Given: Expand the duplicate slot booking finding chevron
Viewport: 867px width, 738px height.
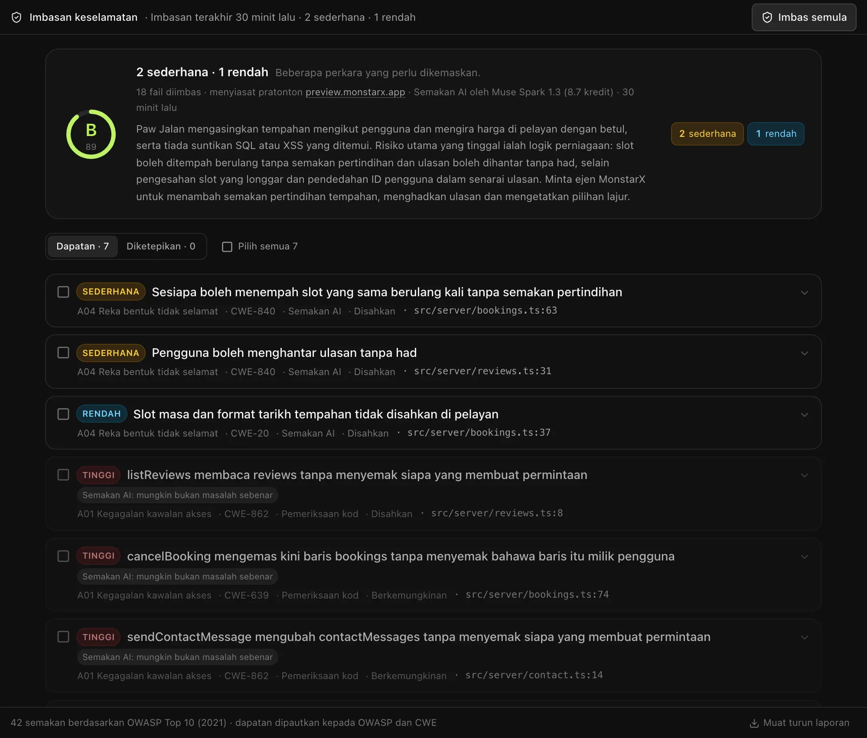Looking at the screenshot, I should (x=805, y=293).
